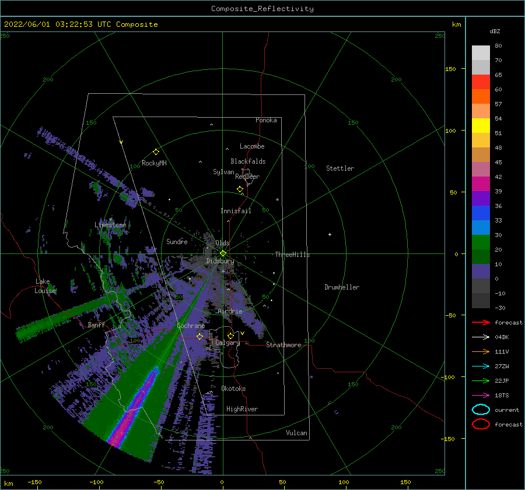Click the cyan 'current' ellipse icon
The image size is (525, 490).
pyautogui.click(x=481, y=410)
